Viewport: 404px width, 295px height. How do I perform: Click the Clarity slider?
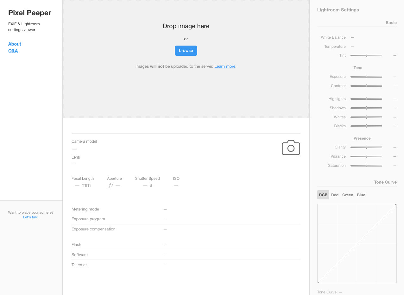click(366, 147)
